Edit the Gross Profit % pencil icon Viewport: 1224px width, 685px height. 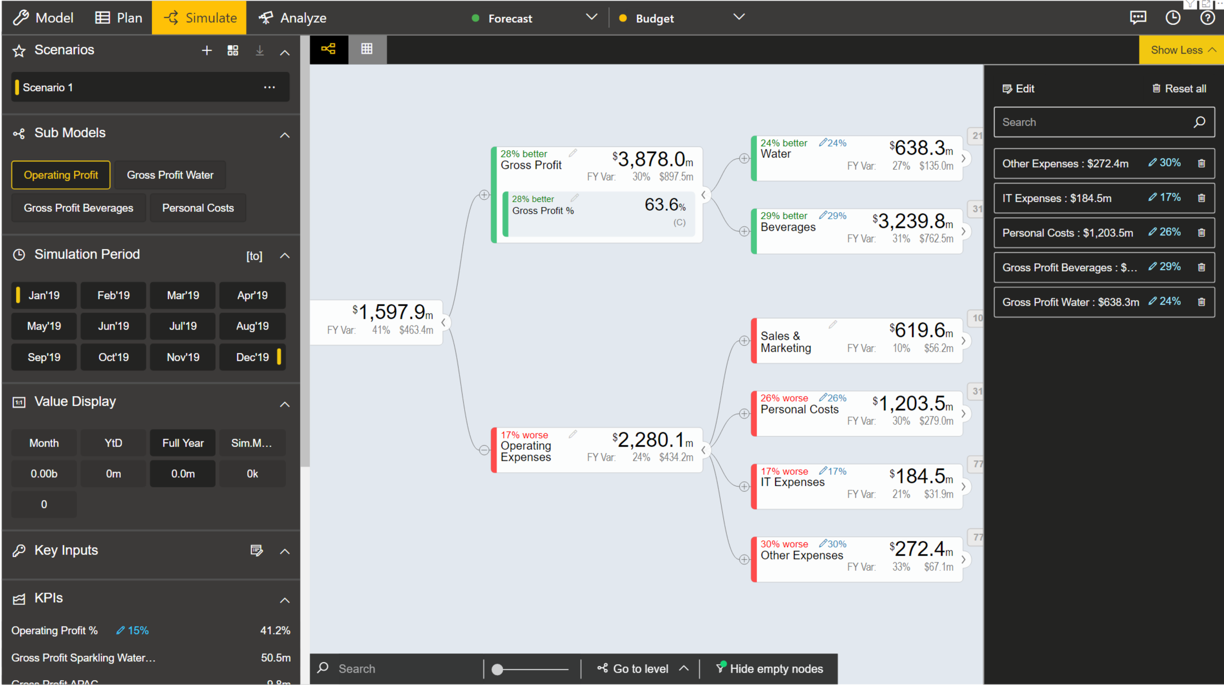point(575,198)
